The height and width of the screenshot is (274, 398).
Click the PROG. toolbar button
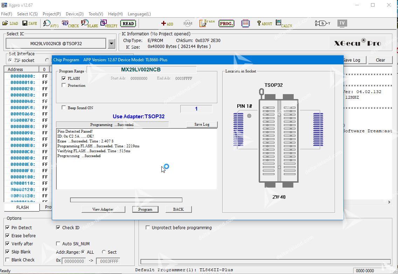coord(226,23)
